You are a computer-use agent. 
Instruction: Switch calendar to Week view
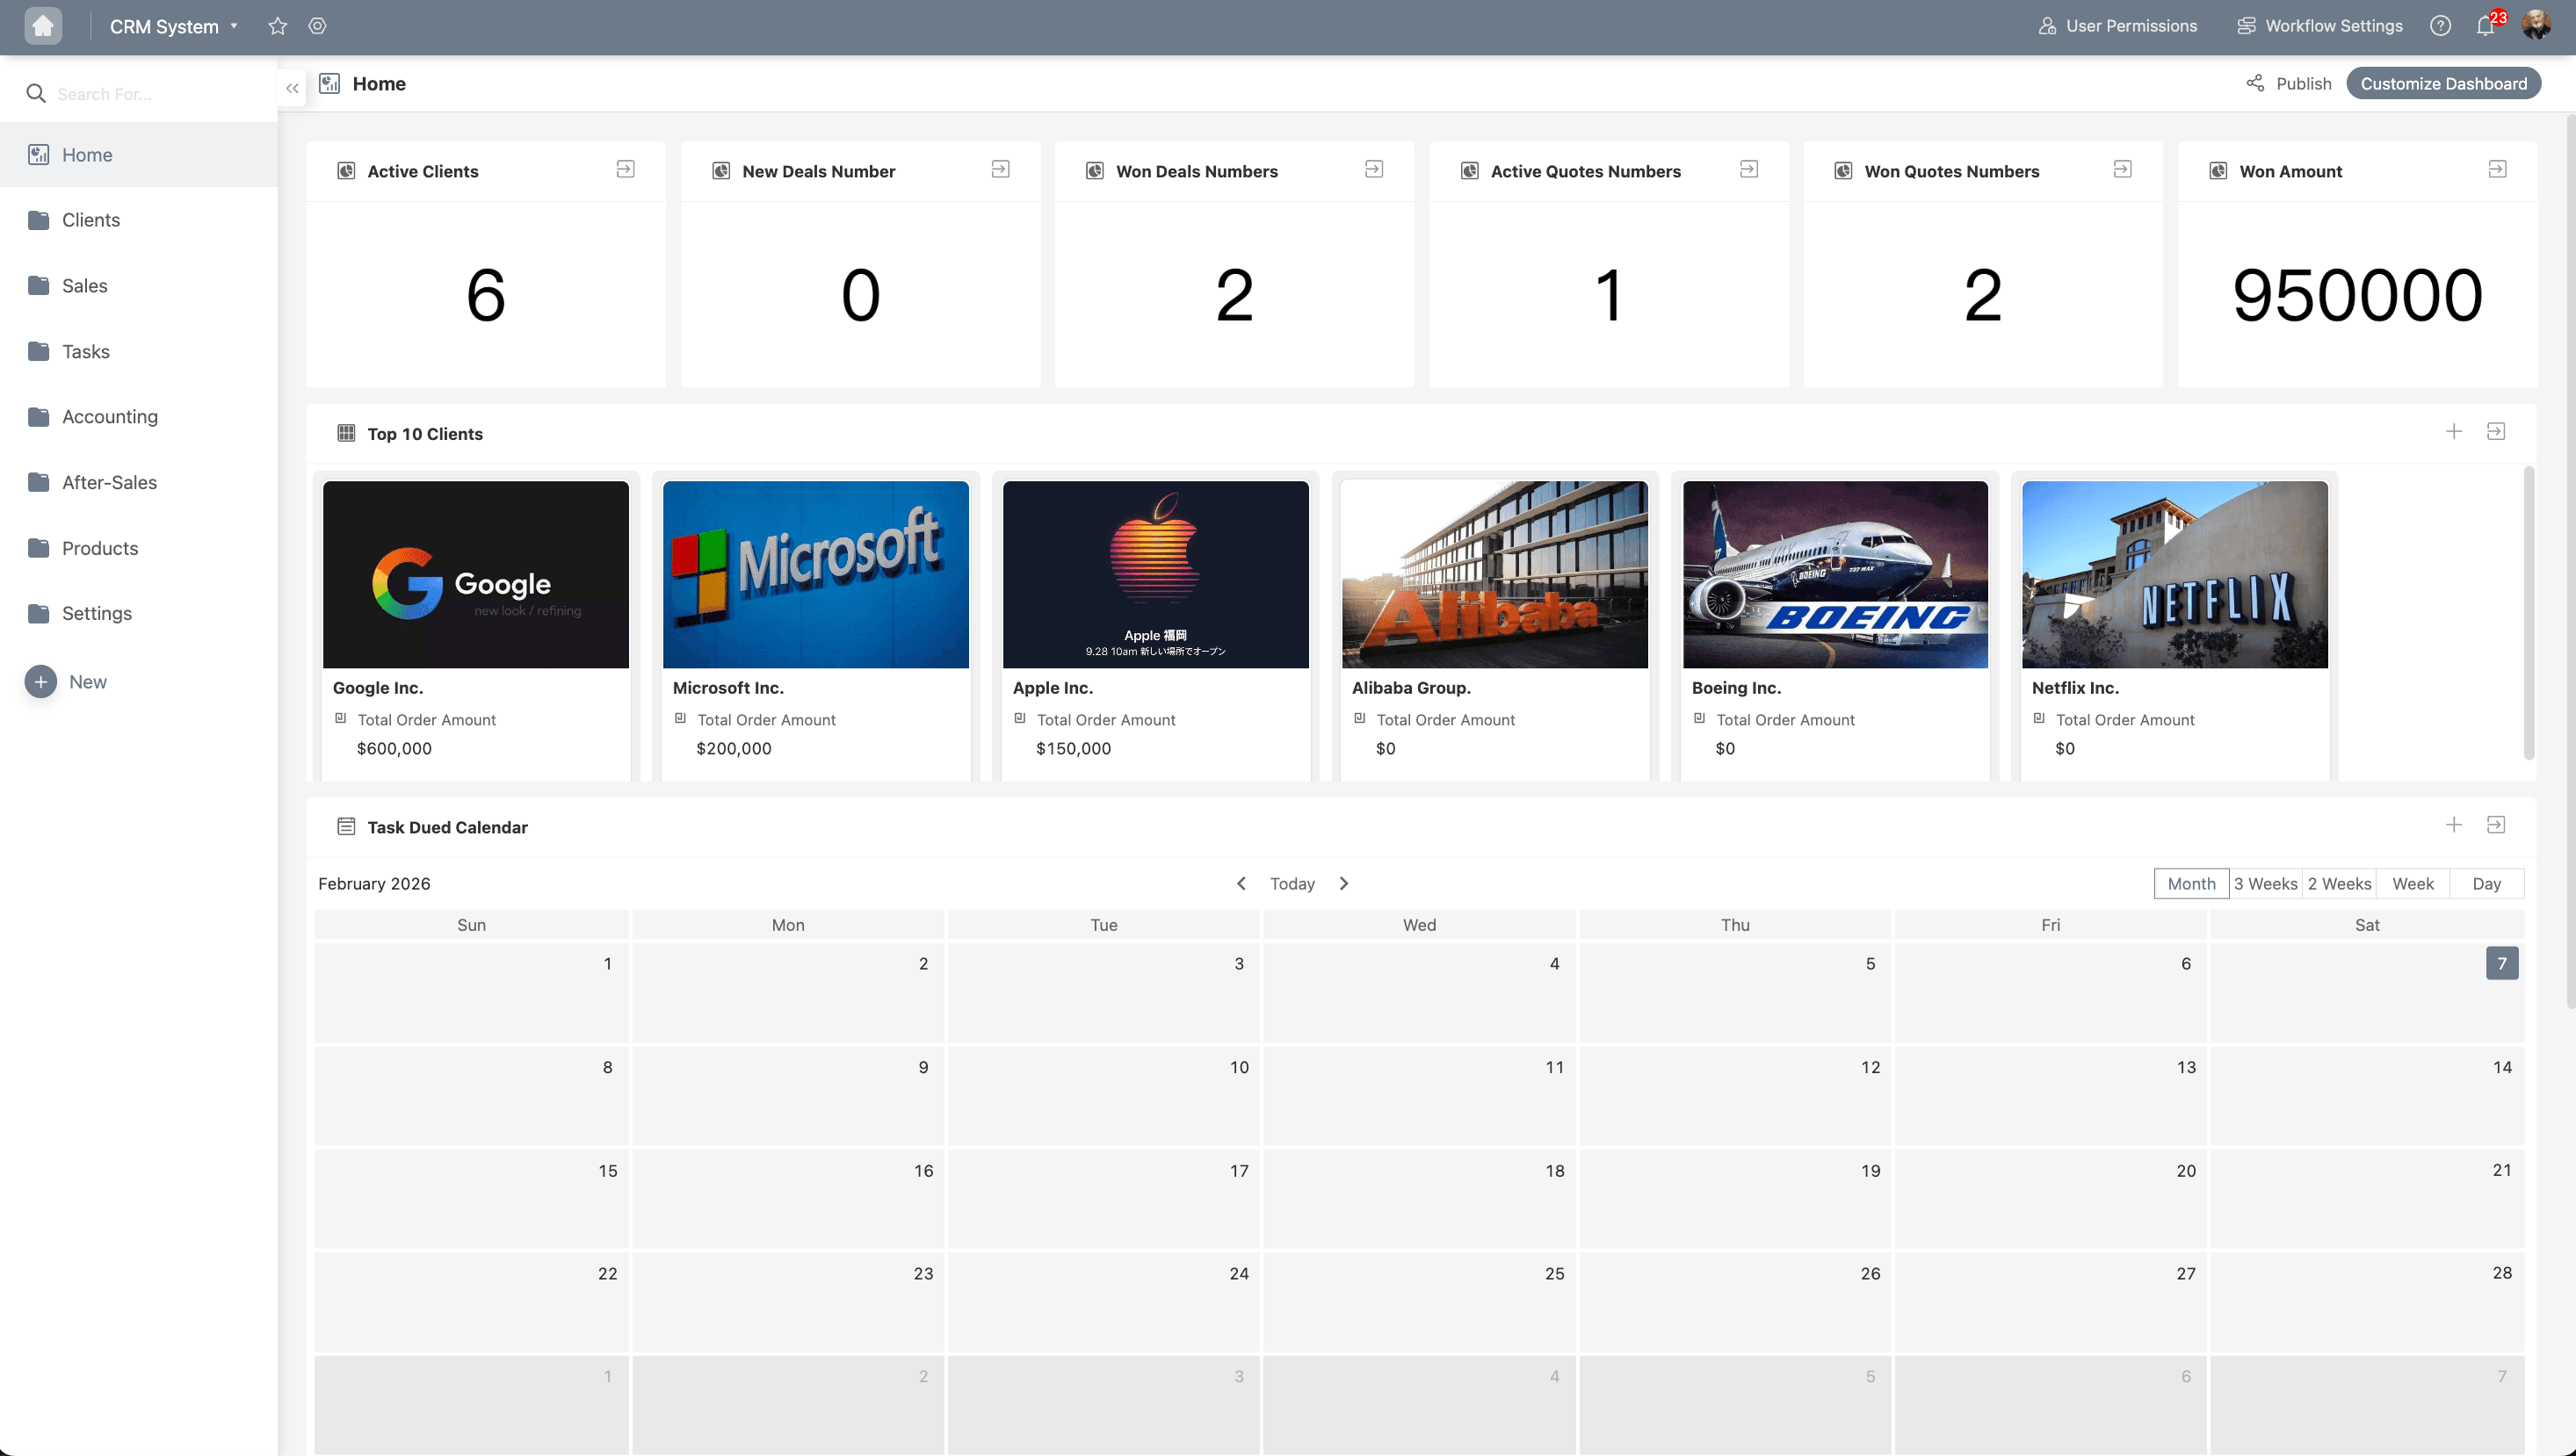(x=2412, y=884)
